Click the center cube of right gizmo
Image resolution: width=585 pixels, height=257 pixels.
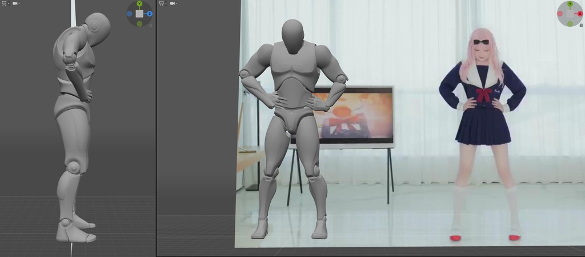click(570, 14)
